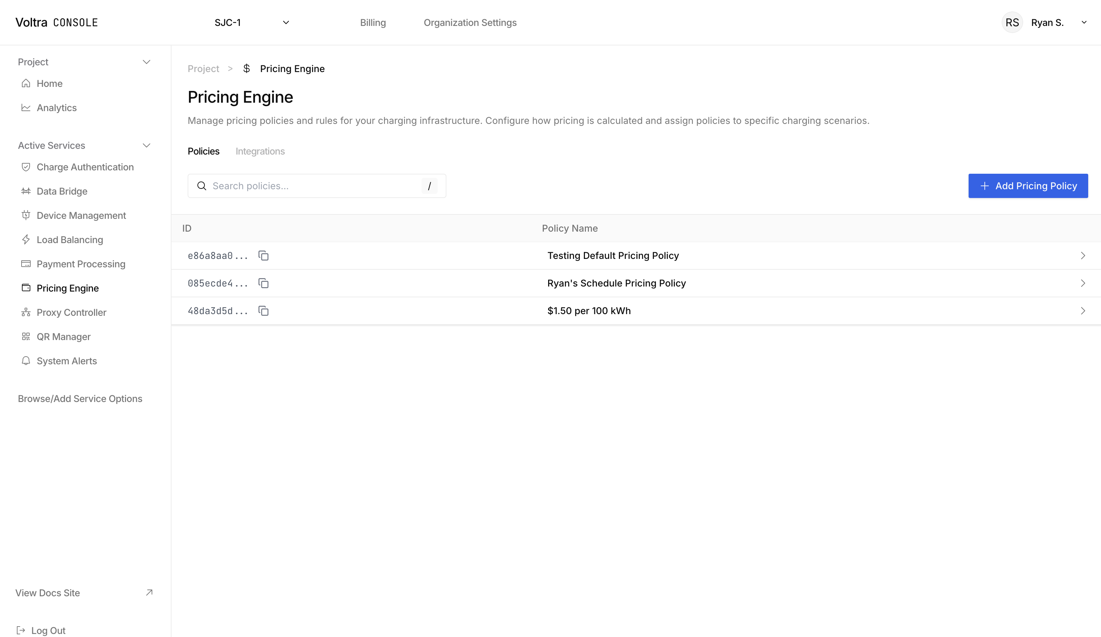The image size is (1101, 637).
Task: Switch to the Integrations tab
Action: [x=260, y=151]
